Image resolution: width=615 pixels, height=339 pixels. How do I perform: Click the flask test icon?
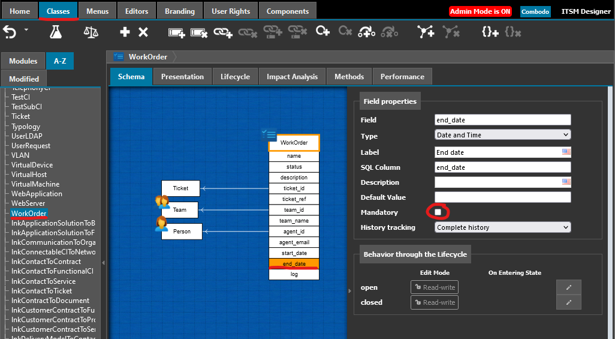[56, 32]
